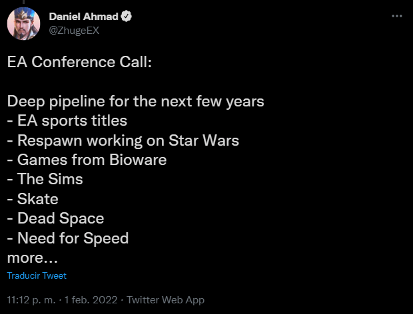Click the 11:12 p. m. timestamp

pyautogui.click(x=31, y=300)
